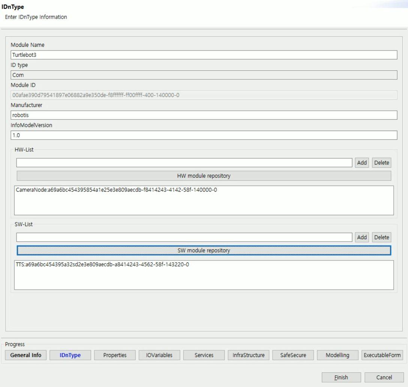Switch to the Properties step
The width and height of the screenshot is (408, 387).
click(x=115, y=355)
